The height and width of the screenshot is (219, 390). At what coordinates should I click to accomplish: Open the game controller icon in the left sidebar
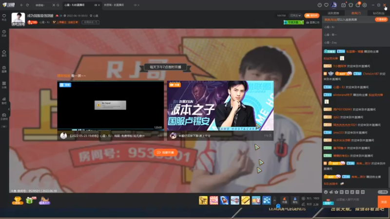pos(4,116)
